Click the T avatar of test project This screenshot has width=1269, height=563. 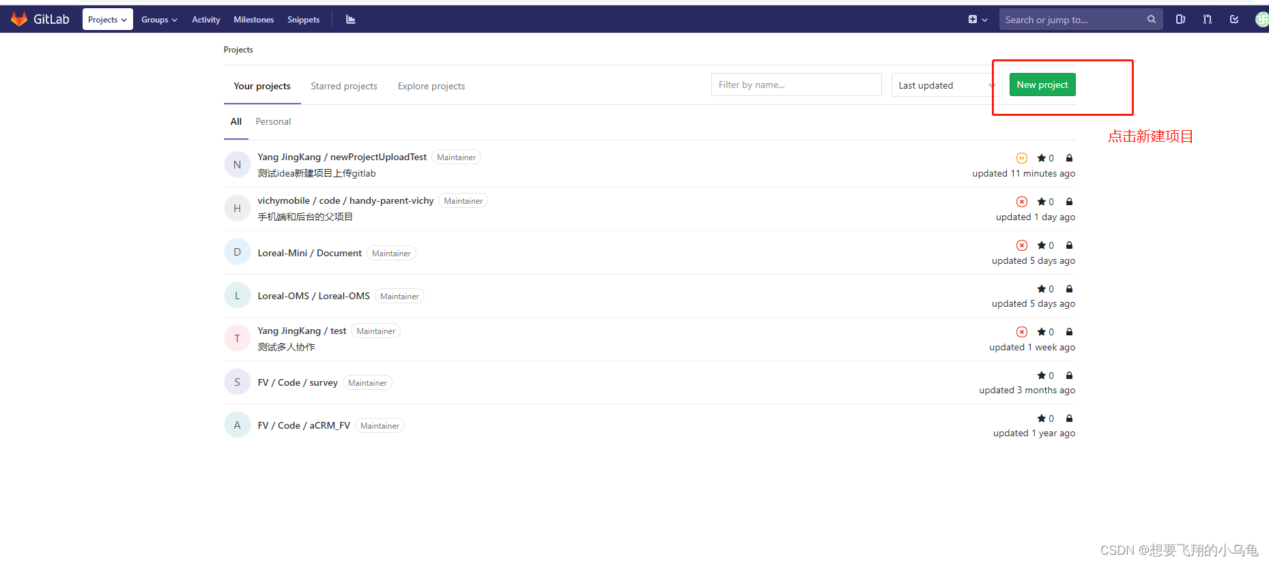click(238, 338)
